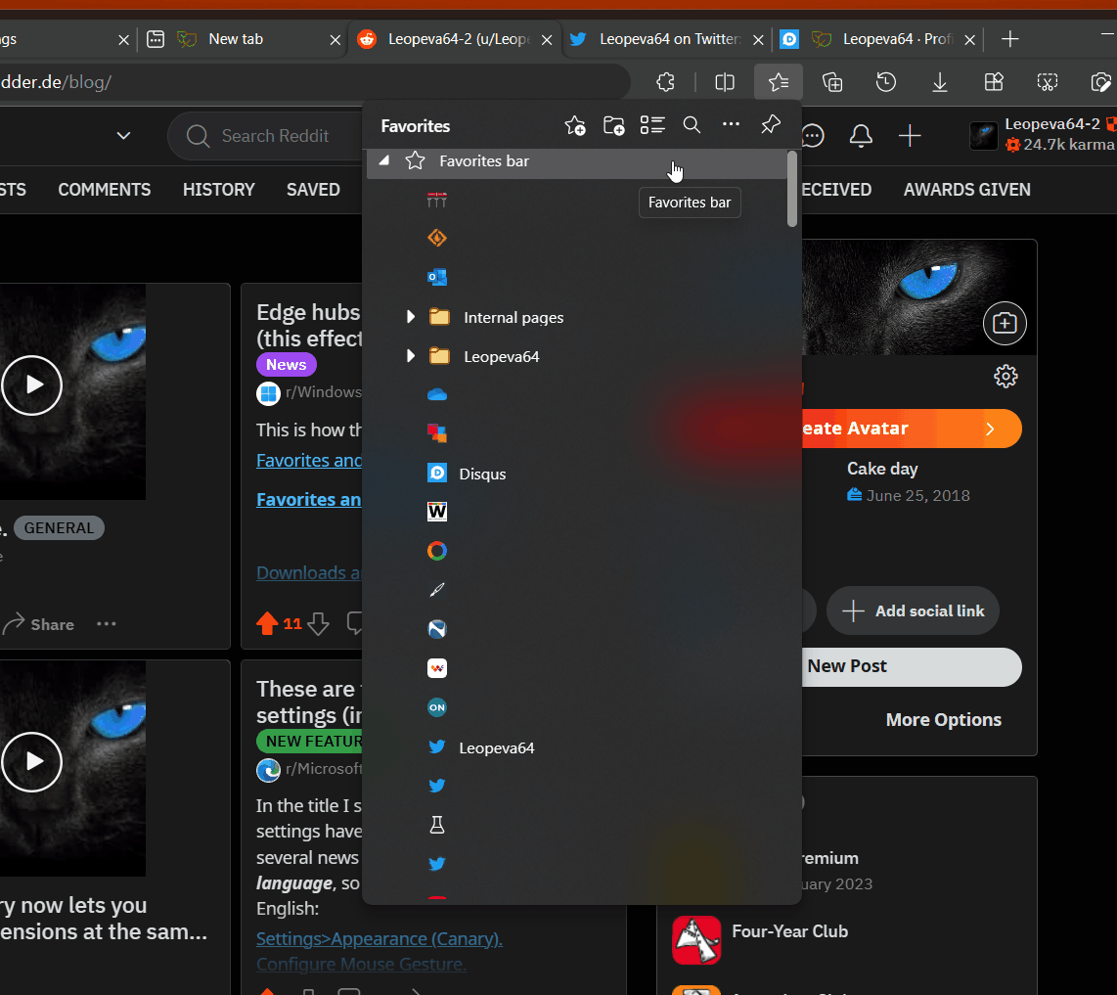
Task: Open Favorites more options ellipsis
Action: click(x=731, y=125)
